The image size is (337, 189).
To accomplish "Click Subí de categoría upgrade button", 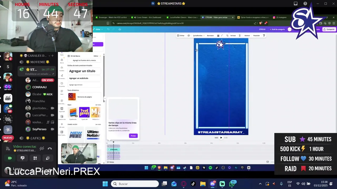I will pyautogui.click(x=277, y=29).
